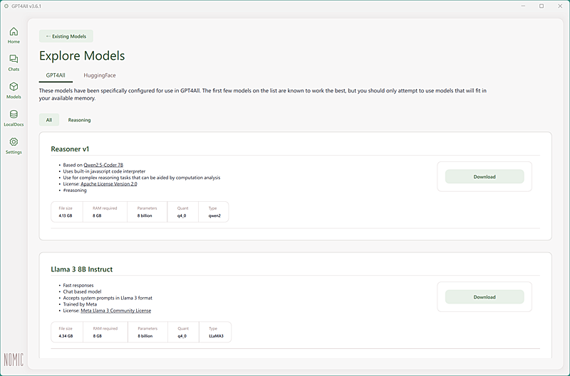Download the Llama 3 8B Instruct model
This screenshot has height=376, width=570.
[x=484, y=297]
